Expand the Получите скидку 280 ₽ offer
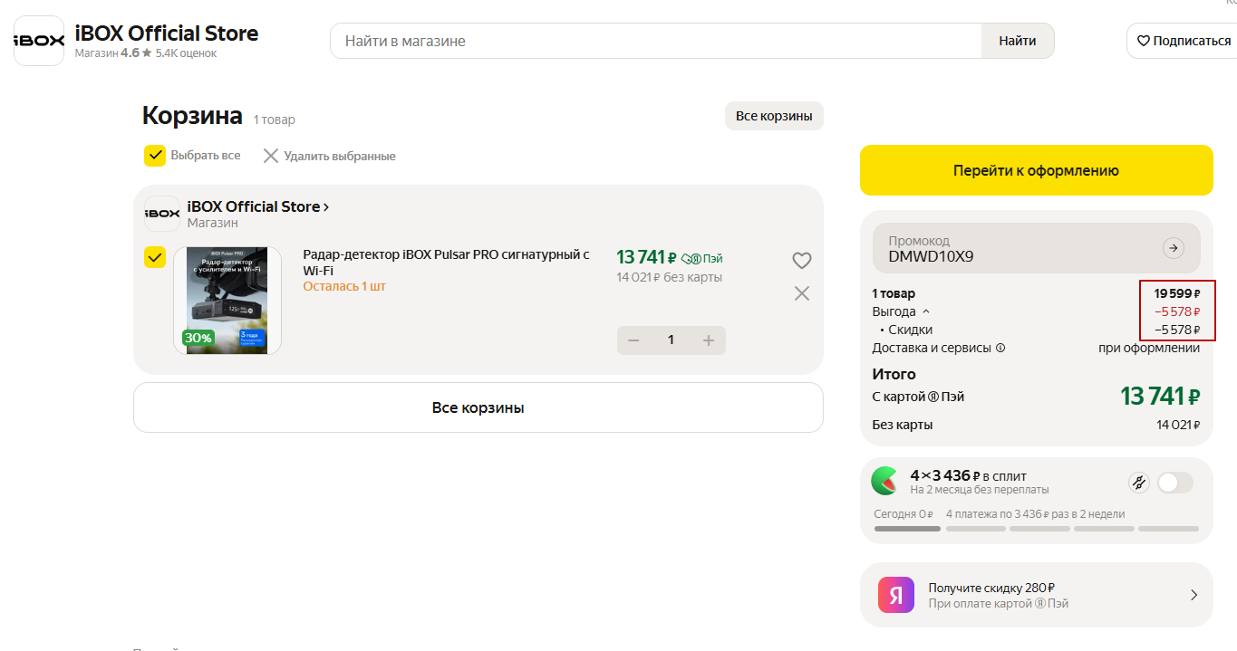Viewport: 1237px width, 651px height. tap(1194, 595)
